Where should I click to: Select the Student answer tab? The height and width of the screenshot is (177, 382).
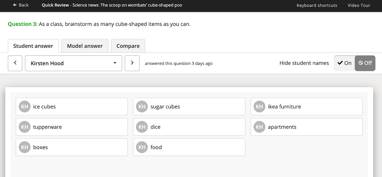tap(33, 46)
